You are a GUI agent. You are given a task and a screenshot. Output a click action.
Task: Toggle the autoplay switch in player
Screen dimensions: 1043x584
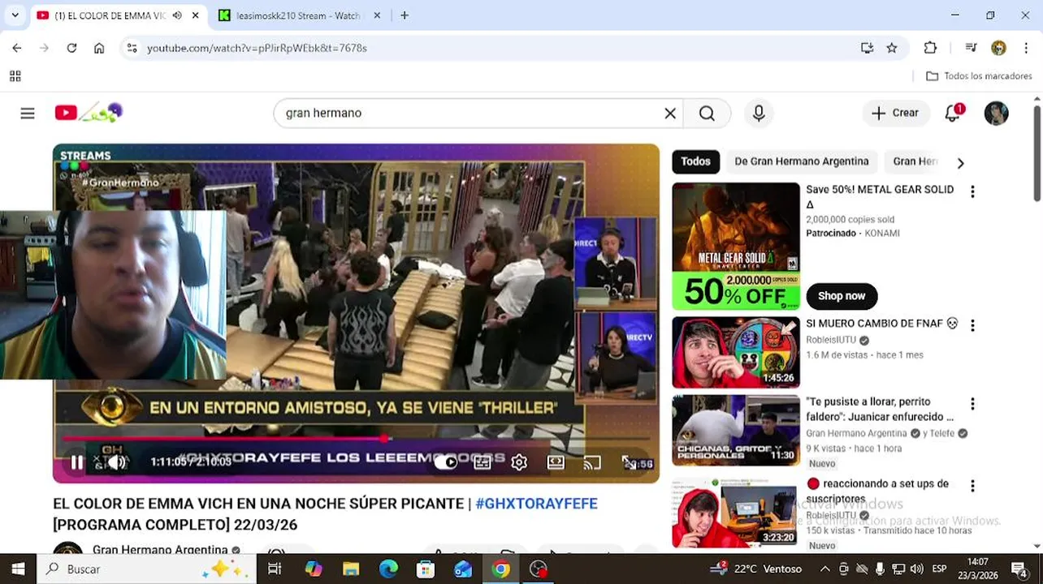(x=446, y=462)
